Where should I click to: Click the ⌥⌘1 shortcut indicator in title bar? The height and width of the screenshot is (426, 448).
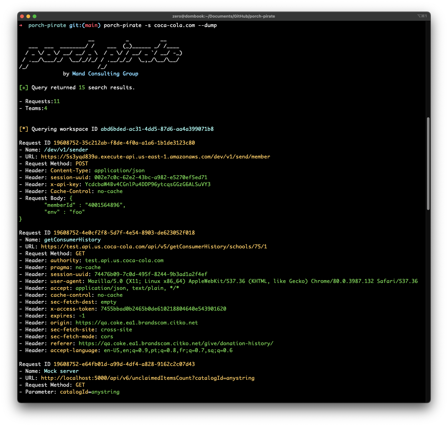(x=422, y=16)
